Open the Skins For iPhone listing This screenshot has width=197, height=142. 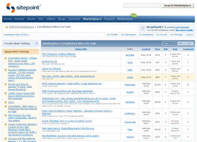click(51, 69)
